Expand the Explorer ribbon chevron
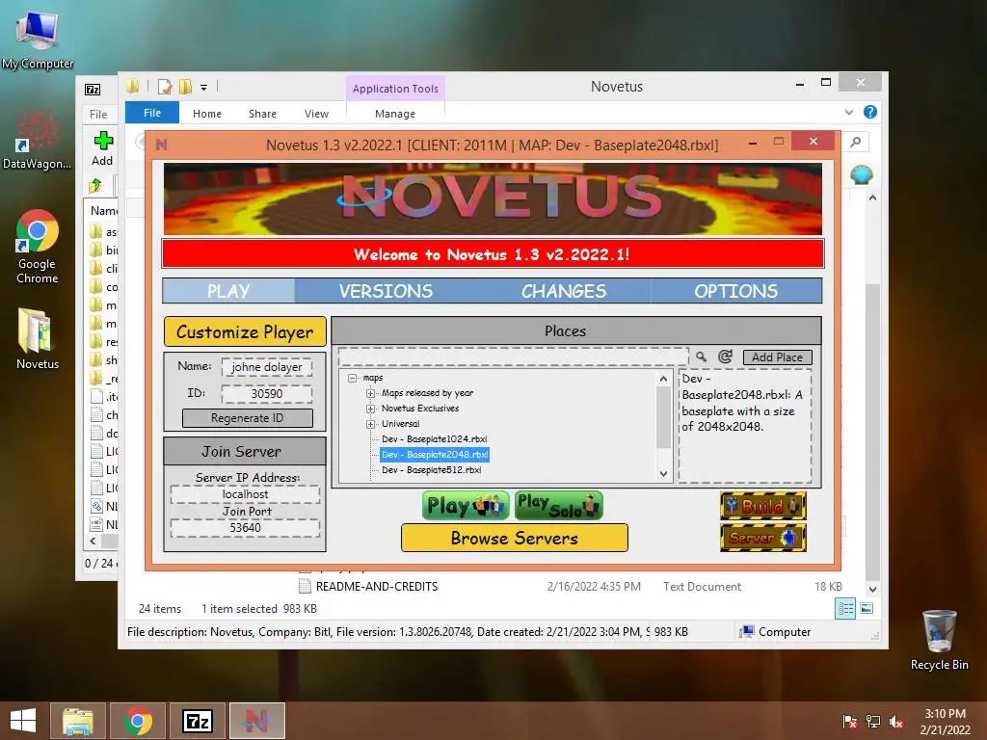 tap(848, 112)
